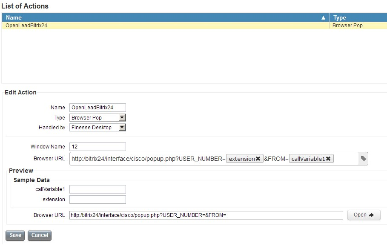The height and width of the screenshot is (245, 387).
Task: Click the Browser Pop type cell
Action: (358, 26)
